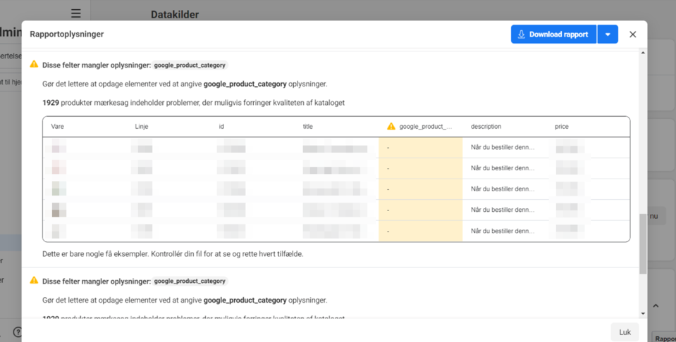Click the id column header

click(x=221, y=127)
